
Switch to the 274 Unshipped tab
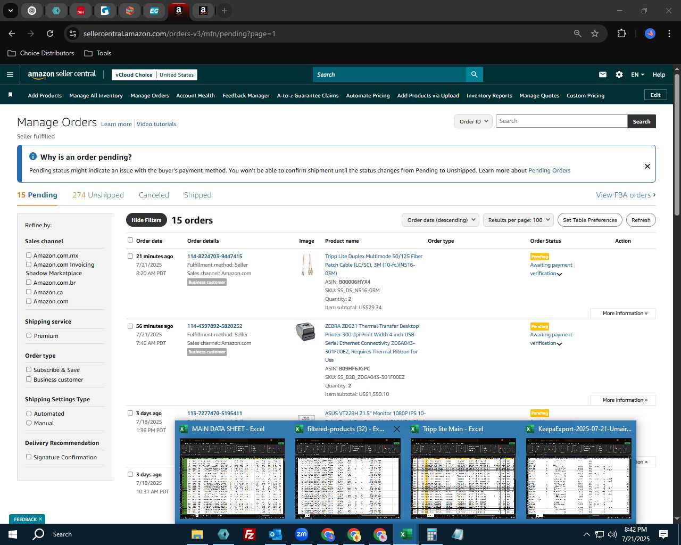click(x=98, y=195)
